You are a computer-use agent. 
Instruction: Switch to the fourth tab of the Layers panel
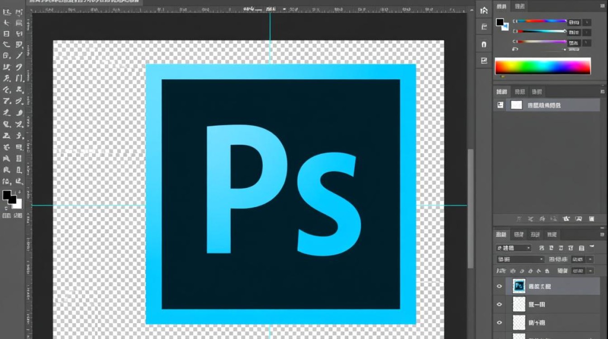click(552, 235)
